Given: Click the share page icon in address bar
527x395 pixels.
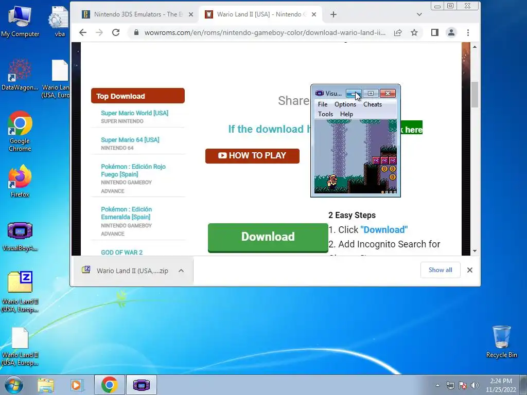Looking at the screenshot, I should [398, 32].
